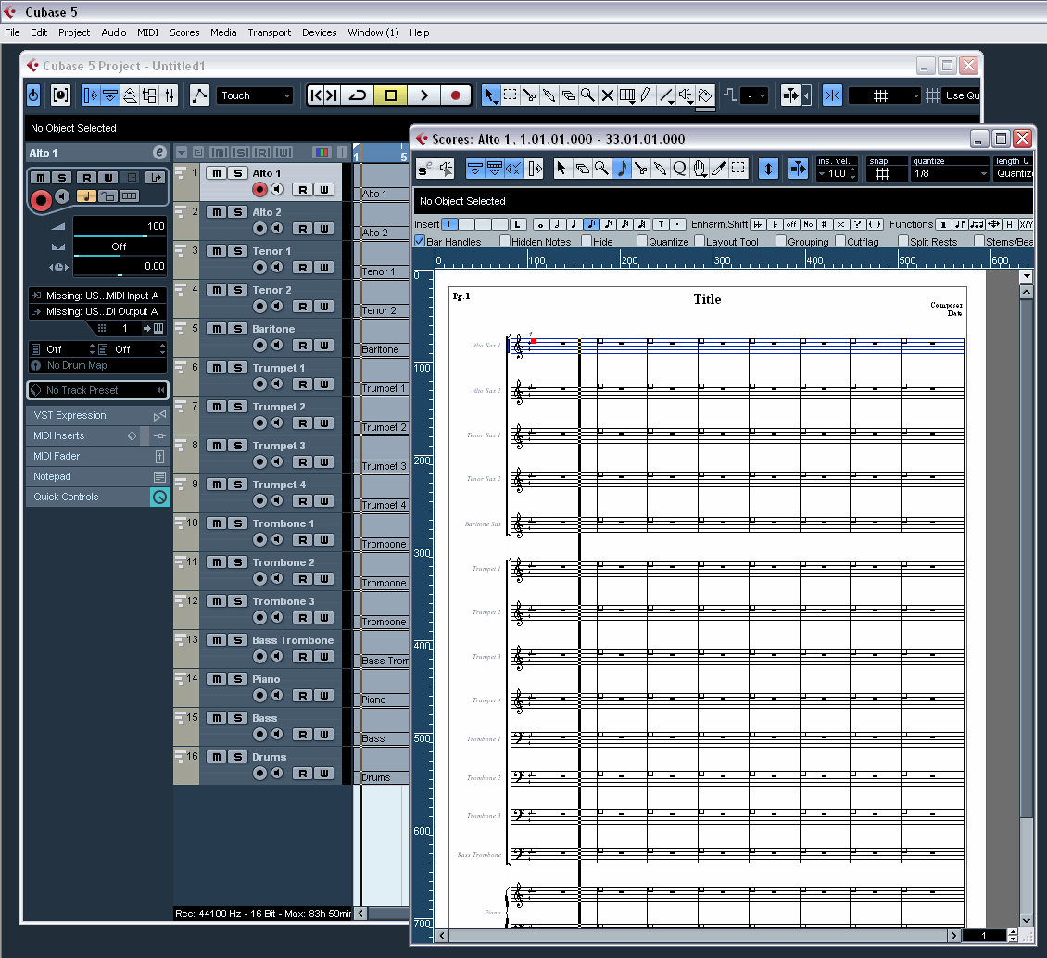Increase the ins. vel. value stepper
This screenshot has height=958, width=1047.
pyautogui.click(x=852, y=170)
